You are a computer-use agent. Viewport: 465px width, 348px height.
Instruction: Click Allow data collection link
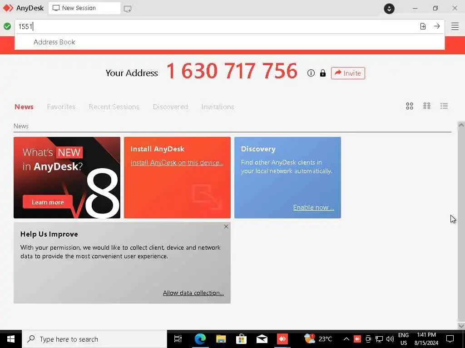[193, 293]
